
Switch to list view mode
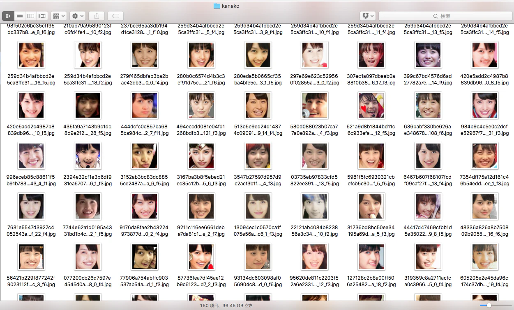tap(19, 16)
